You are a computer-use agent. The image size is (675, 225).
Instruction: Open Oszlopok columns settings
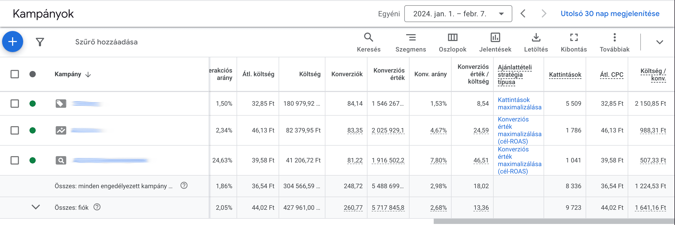point(452,42)
